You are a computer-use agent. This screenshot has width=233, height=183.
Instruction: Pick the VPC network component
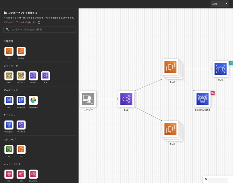9,76
